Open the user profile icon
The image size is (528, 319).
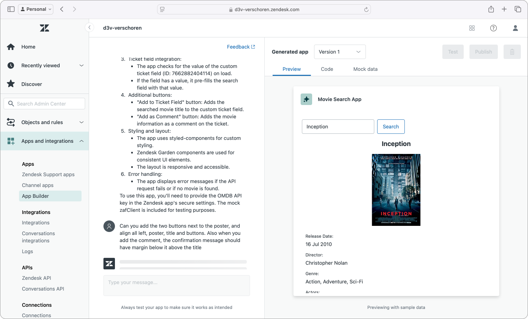[x=515, y=28]
